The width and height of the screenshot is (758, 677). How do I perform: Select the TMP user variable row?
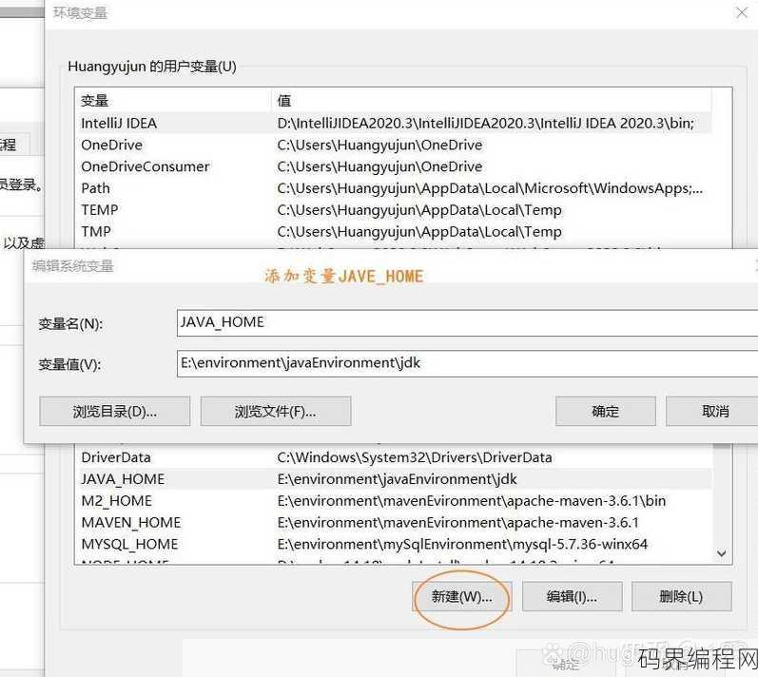tap(393, 232)
